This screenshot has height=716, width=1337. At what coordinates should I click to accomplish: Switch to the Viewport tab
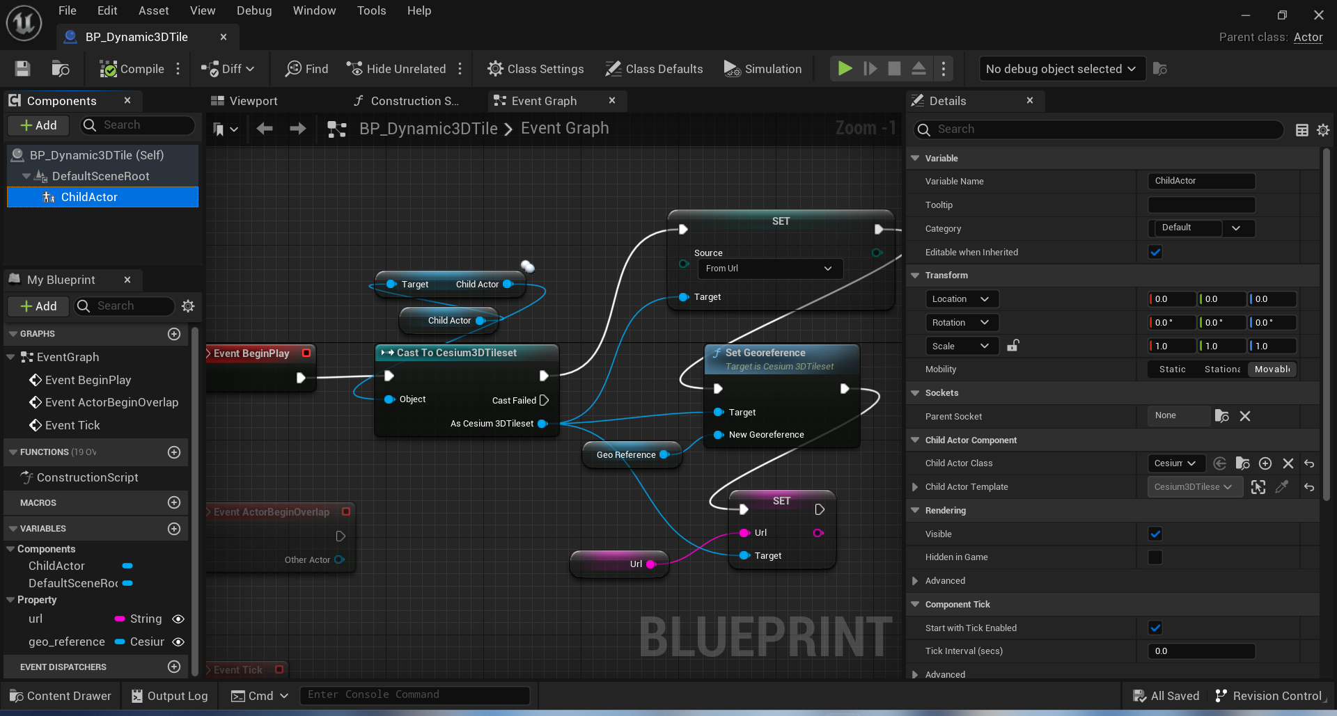[251, 101]
